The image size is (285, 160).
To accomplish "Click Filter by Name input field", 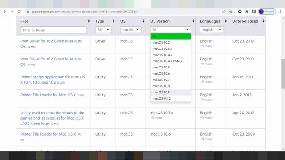I will 53,30.
